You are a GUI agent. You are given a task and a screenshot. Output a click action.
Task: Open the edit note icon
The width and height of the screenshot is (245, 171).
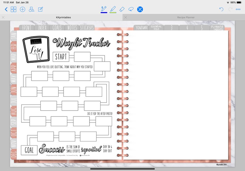tap(40, 9)
